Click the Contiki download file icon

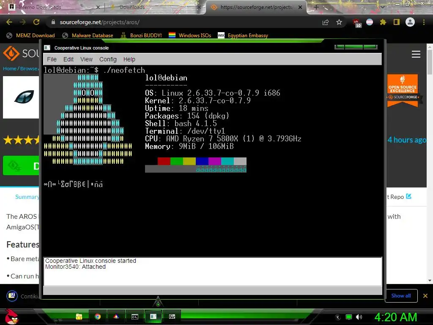12,296
